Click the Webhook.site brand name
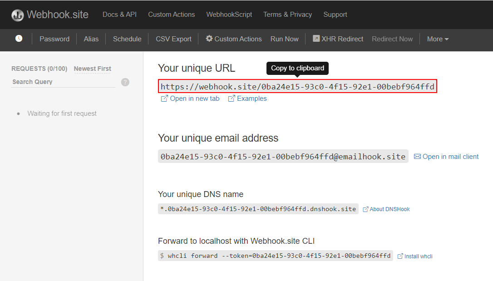The image size is (493, 281). click(58, 15)
